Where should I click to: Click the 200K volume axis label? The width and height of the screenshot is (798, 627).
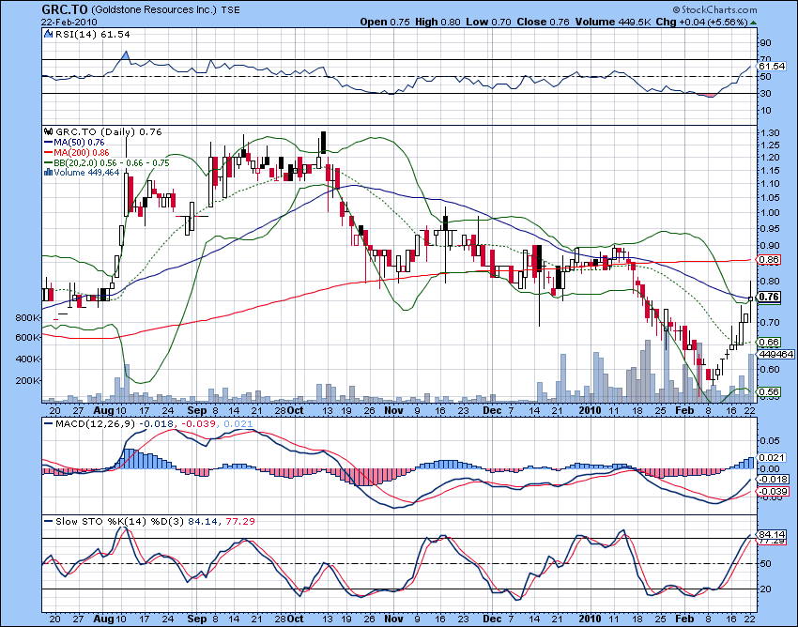coord(27,380)
